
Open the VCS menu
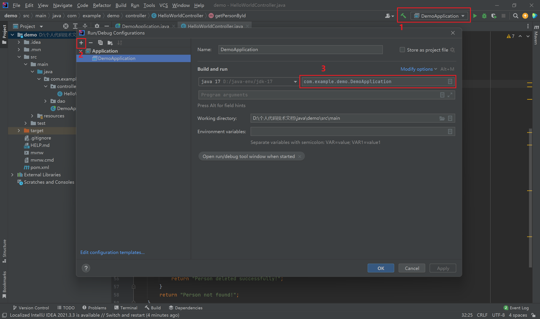pyautogui.click(x=164, y=5)
